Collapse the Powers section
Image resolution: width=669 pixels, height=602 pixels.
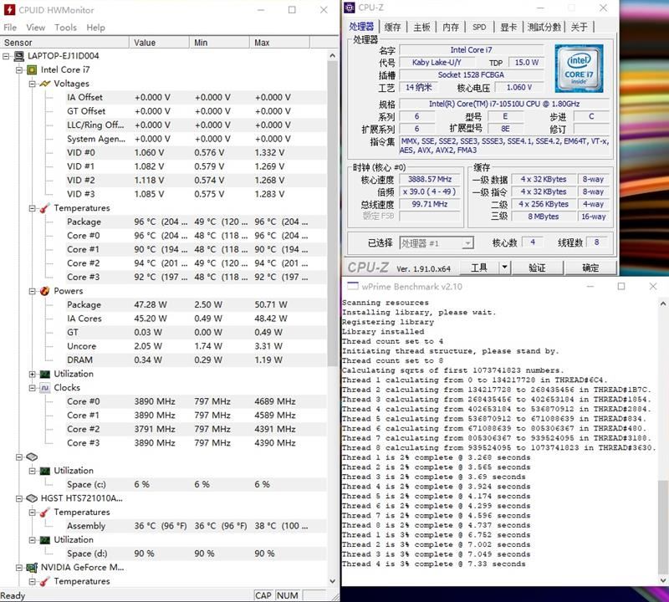coord(33,291)
